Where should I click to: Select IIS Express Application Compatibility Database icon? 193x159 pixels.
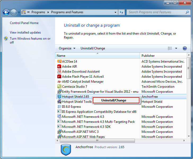click(x=59, y=111)
